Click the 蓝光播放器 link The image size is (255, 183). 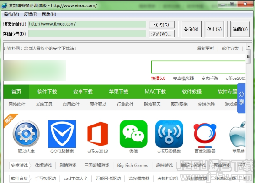click(139, 178)
